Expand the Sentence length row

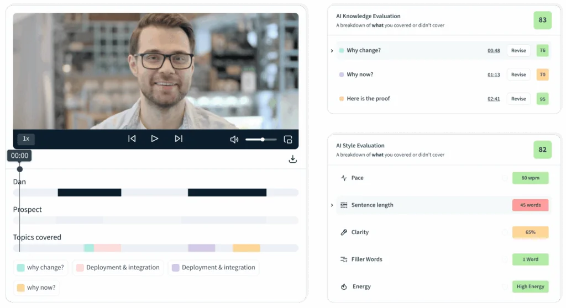[332, 205]
